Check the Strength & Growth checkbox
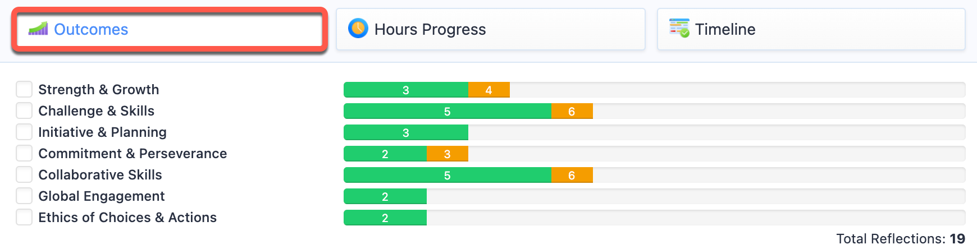 tap(24, 89)
